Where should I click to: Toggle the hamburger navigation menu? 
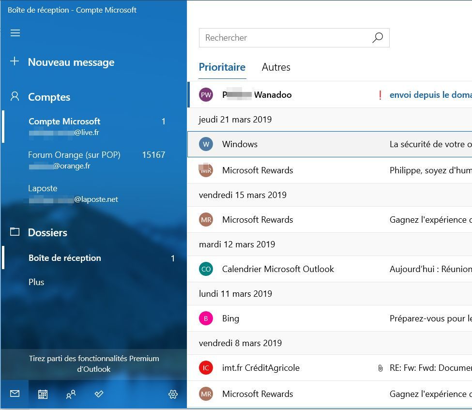tap(15, 33)
